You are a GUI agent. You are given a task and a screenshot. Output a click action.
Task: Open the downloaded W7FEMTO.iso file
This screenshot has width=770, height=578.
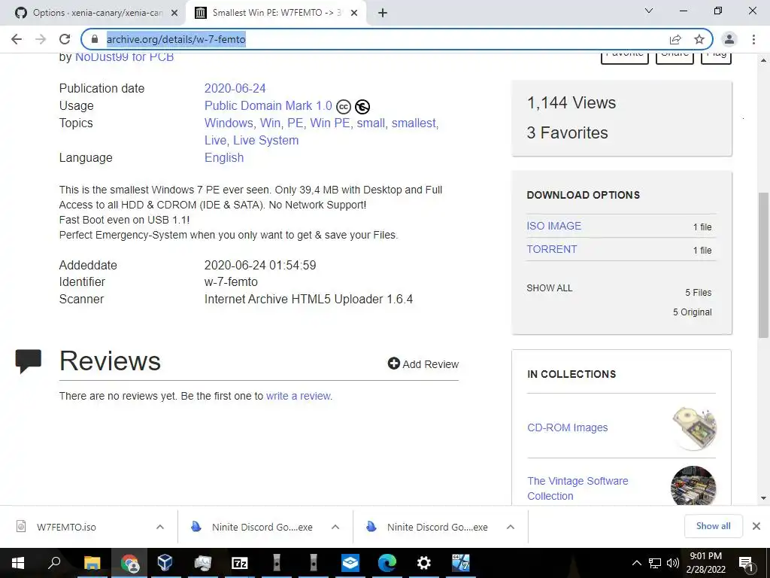pyautogui.click(x=66, y=527)
